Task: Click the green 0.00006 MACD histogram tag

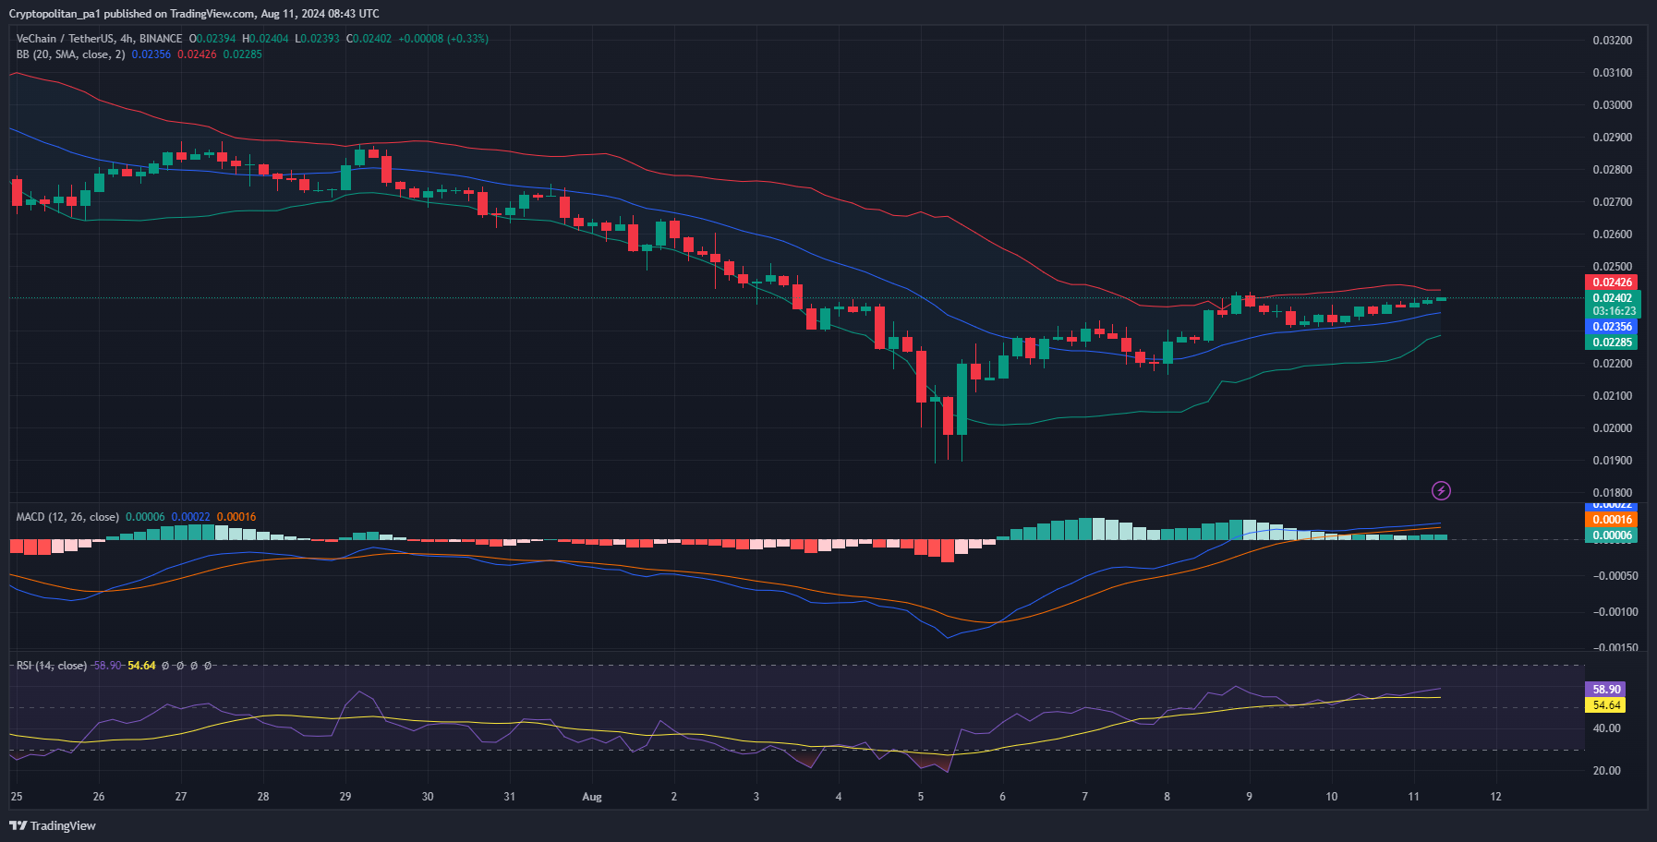Action: click(1612, 535)
